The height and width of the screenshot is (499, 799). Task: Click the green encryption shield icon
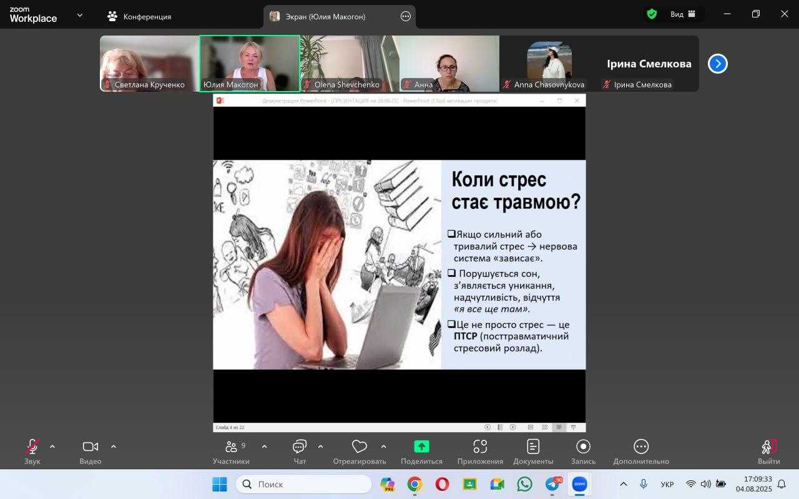[x=652, y=14]
